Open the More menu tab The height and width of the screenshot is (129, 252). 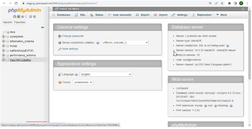point(222,15)
